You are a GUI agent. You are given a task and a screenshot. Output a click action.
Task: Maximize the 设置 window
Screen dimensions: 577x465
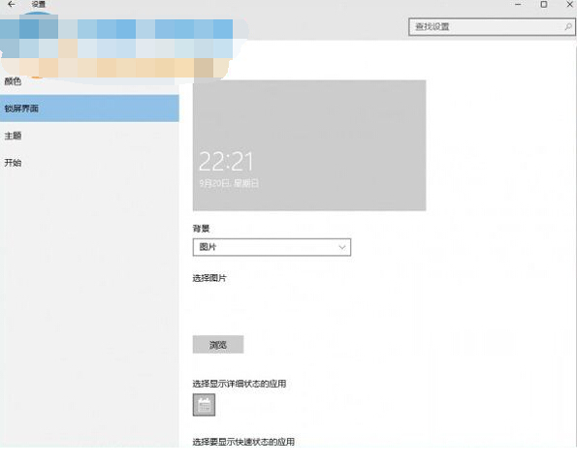pyautogui.click(x=543, y=5)
